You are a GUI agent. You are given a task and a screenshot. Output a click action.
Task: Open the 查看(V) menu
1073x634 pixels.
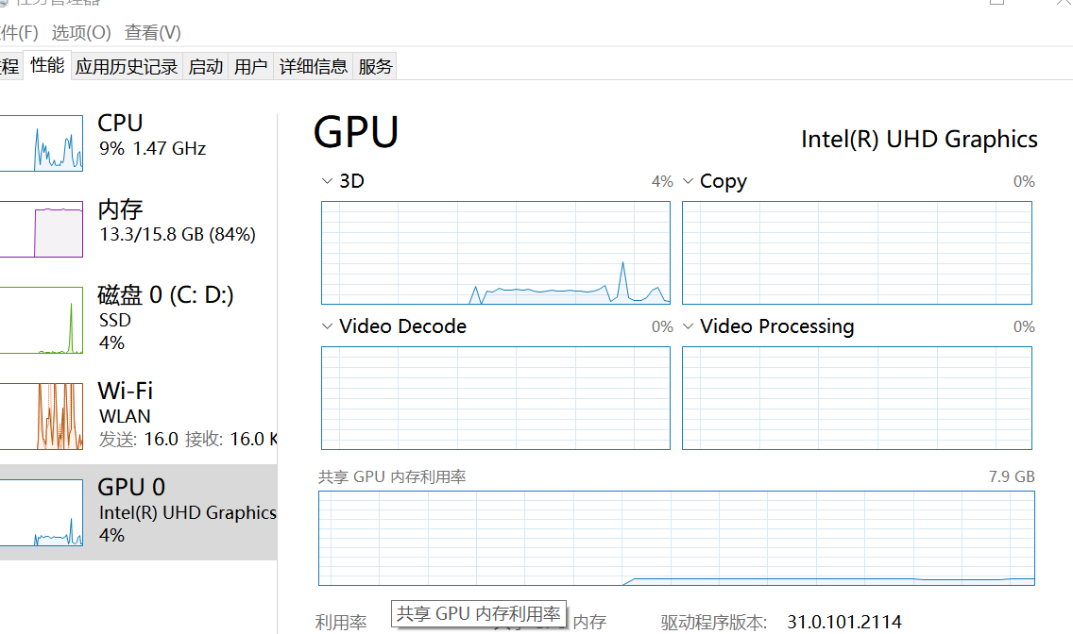pos(153,32)
